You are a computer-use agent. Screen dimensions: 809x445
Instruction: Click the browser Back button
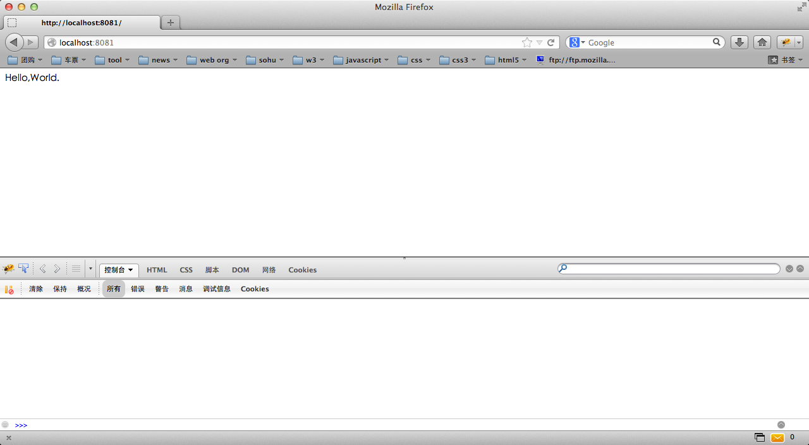point(13,42)
